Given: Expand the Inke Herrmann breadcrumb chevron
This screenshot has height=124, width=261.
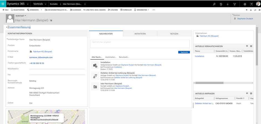Looking at the screenshot, I should point(85,4).
